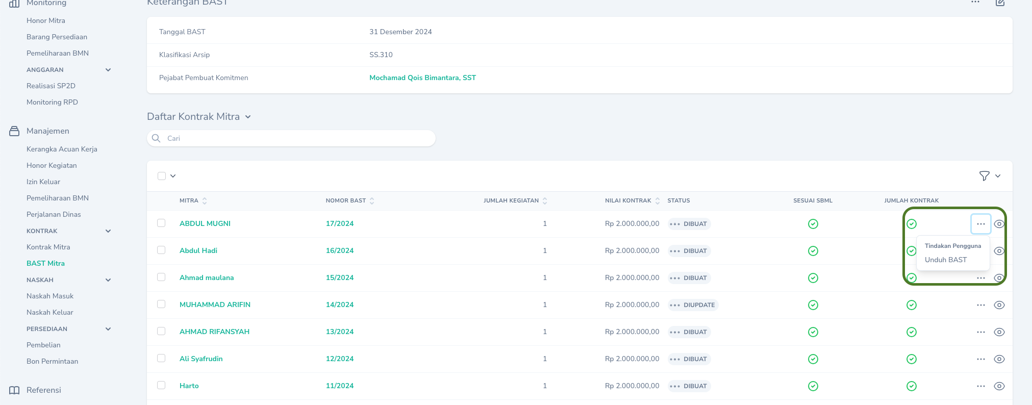Collapse the NASKAH sidebar section

[108, 280]
